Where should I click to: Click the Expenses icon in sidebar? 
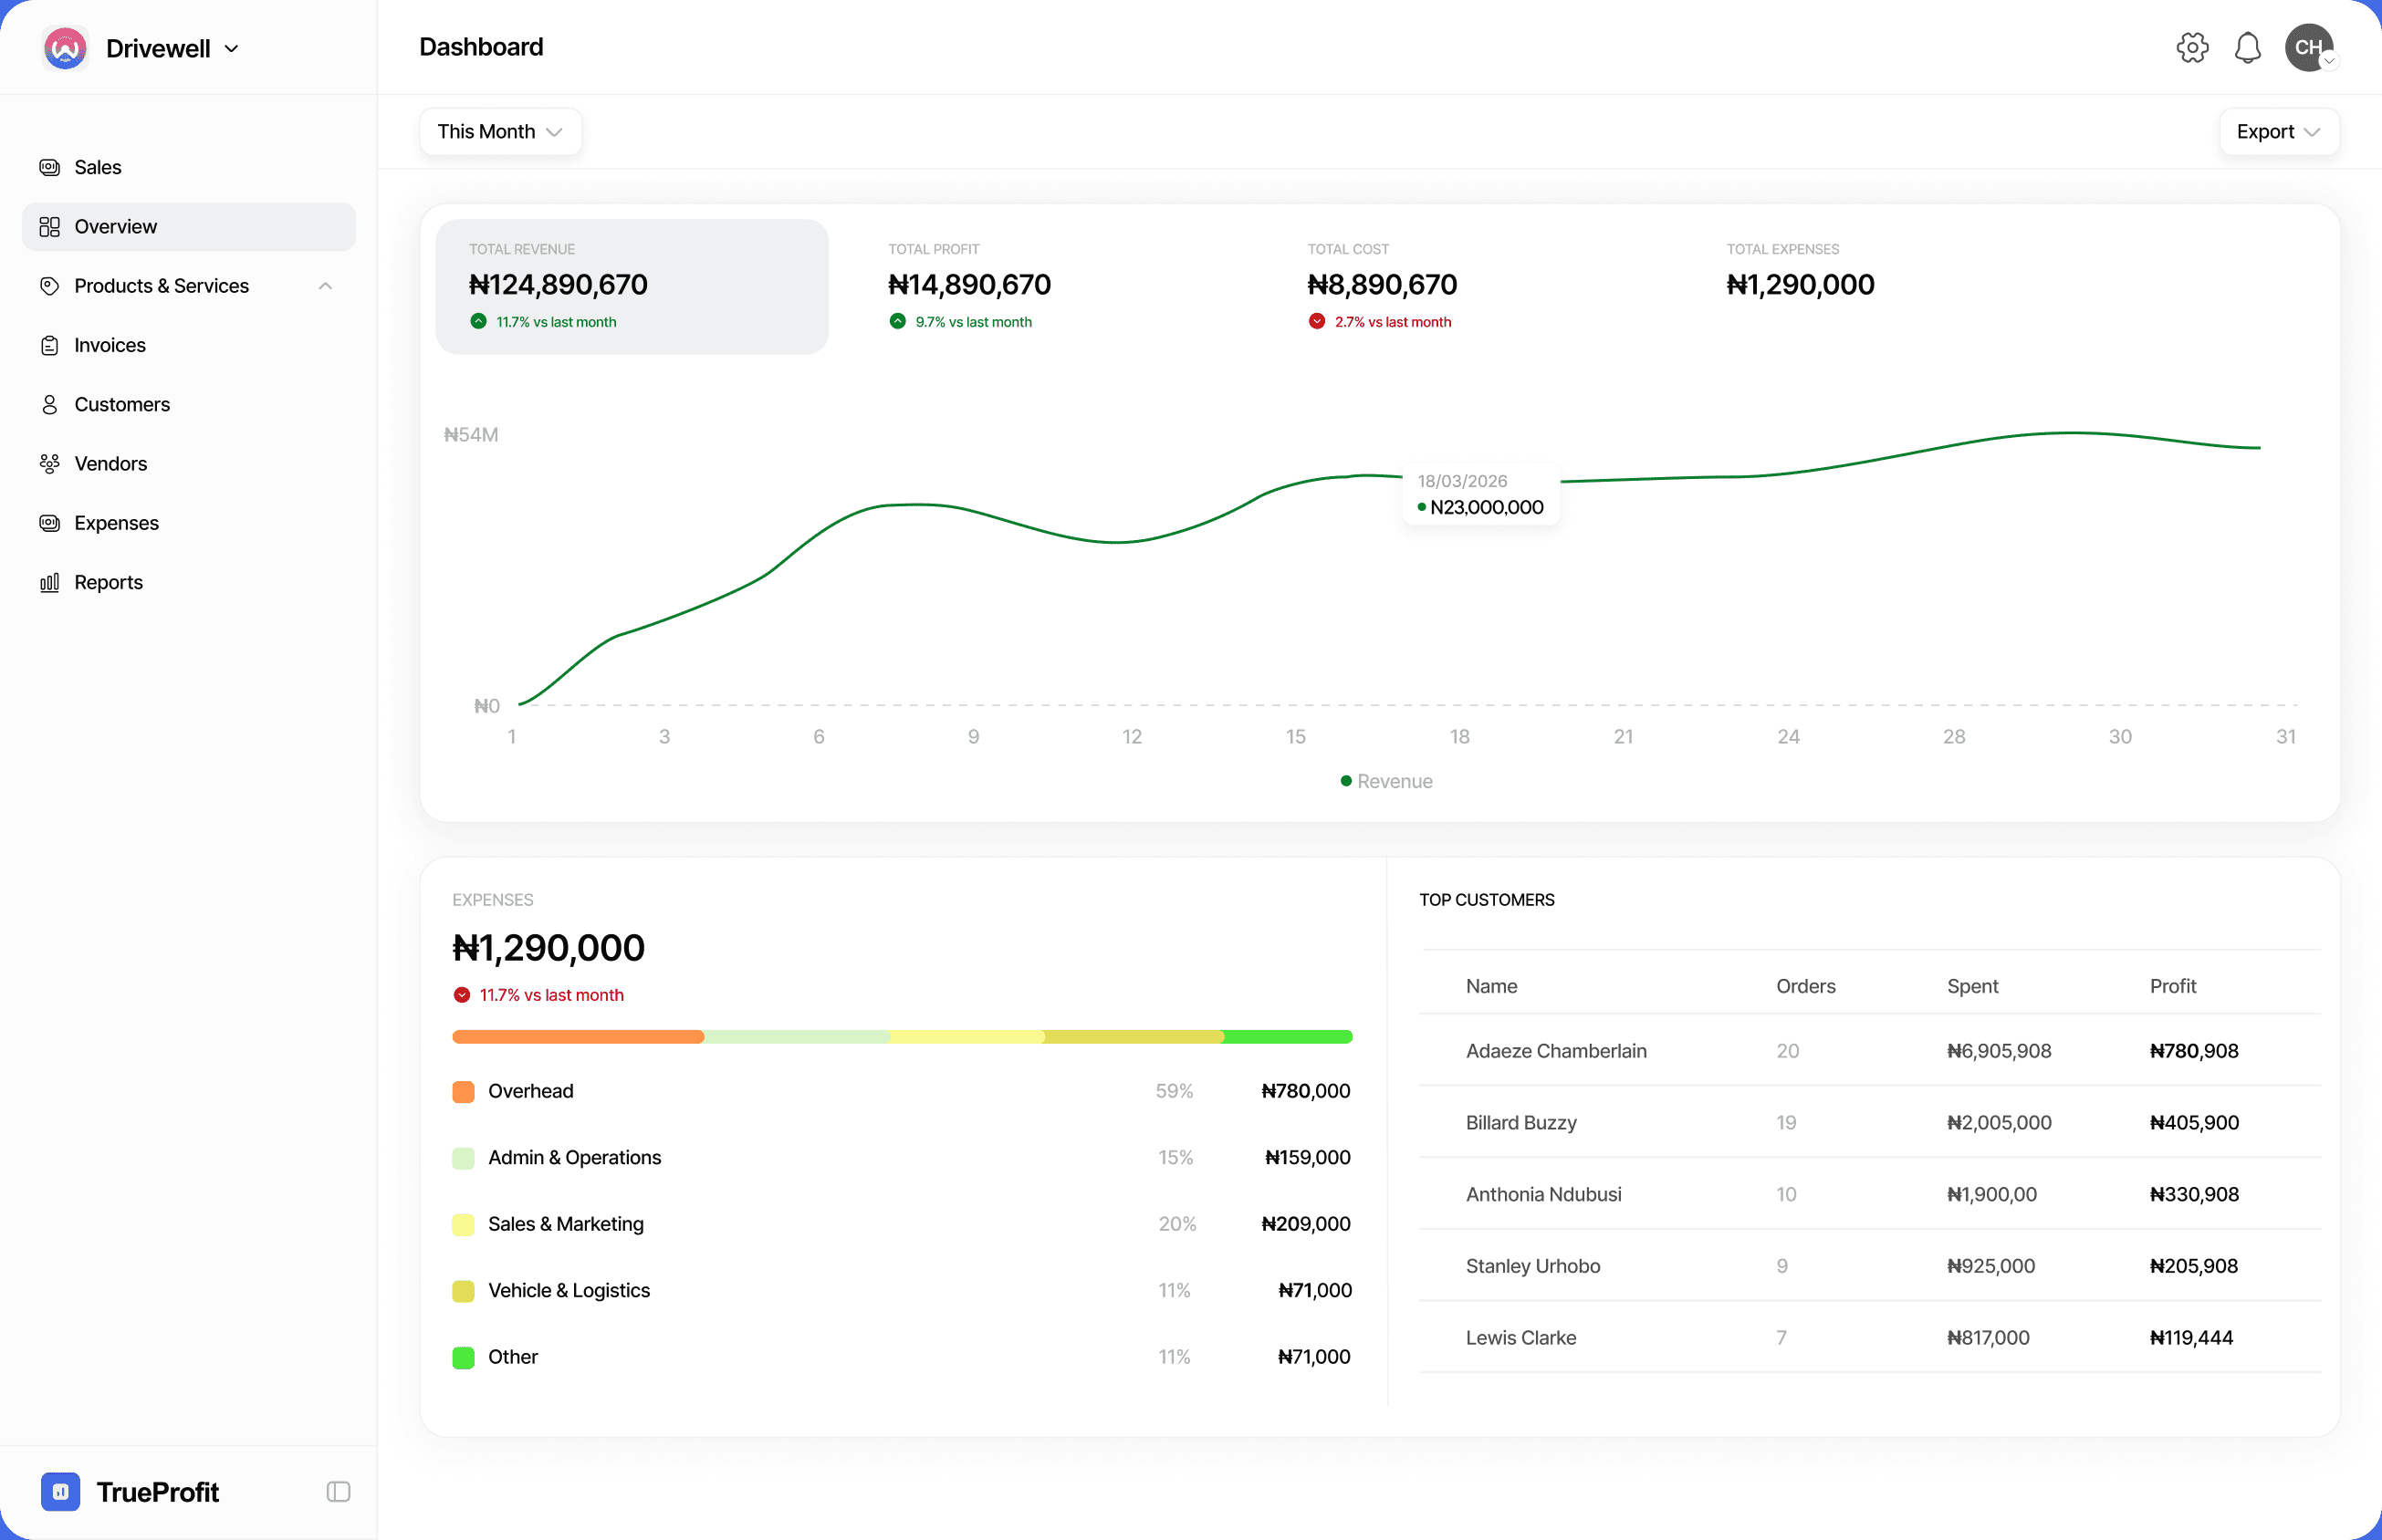point(49,523)
